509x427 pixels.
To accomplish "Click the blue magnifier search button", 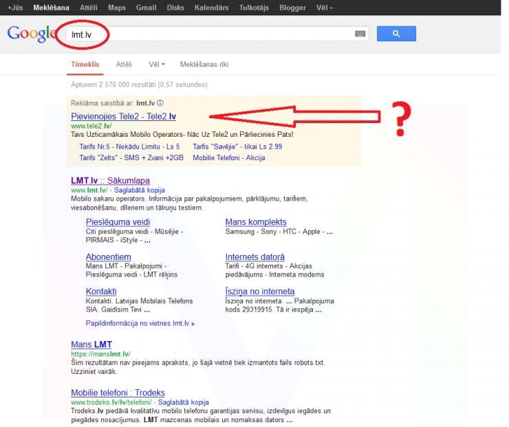I will pos(396,33).
